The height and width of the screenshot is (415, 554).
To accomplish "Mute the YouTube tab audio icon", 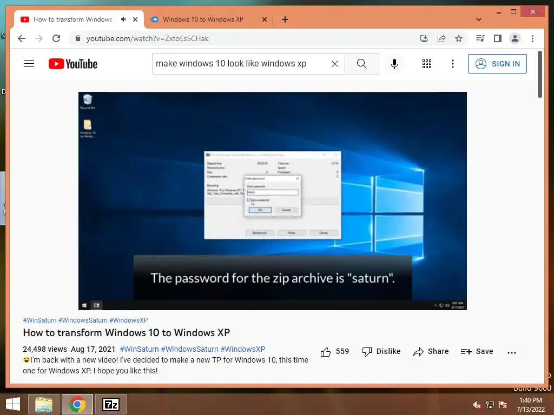I will (123, 19).
